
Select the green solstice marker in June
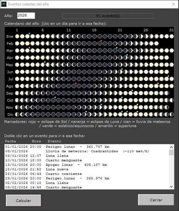pos(122,69)
